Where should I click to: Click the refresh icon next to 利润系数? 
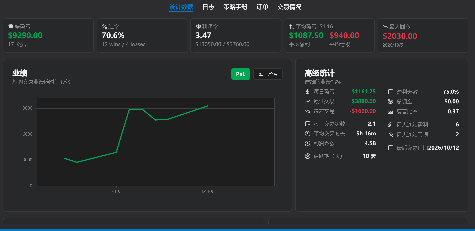(x=308, y=143)
